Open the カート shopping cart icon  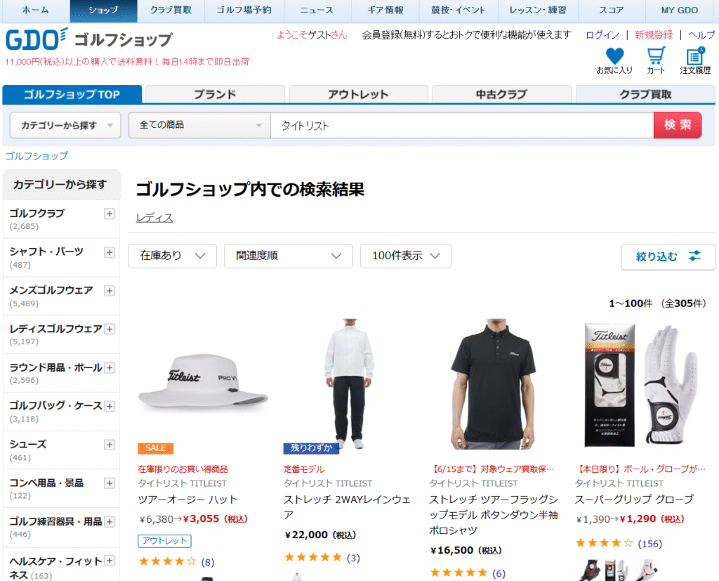tap(656, 56)
